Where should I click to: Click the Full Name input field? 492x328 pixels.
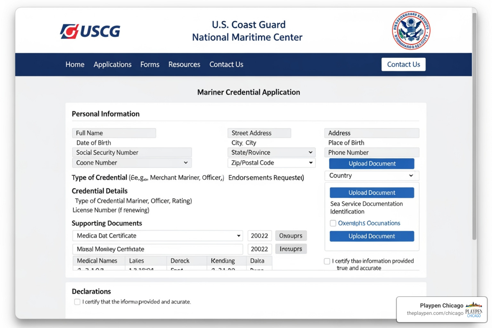coord(114,133)
